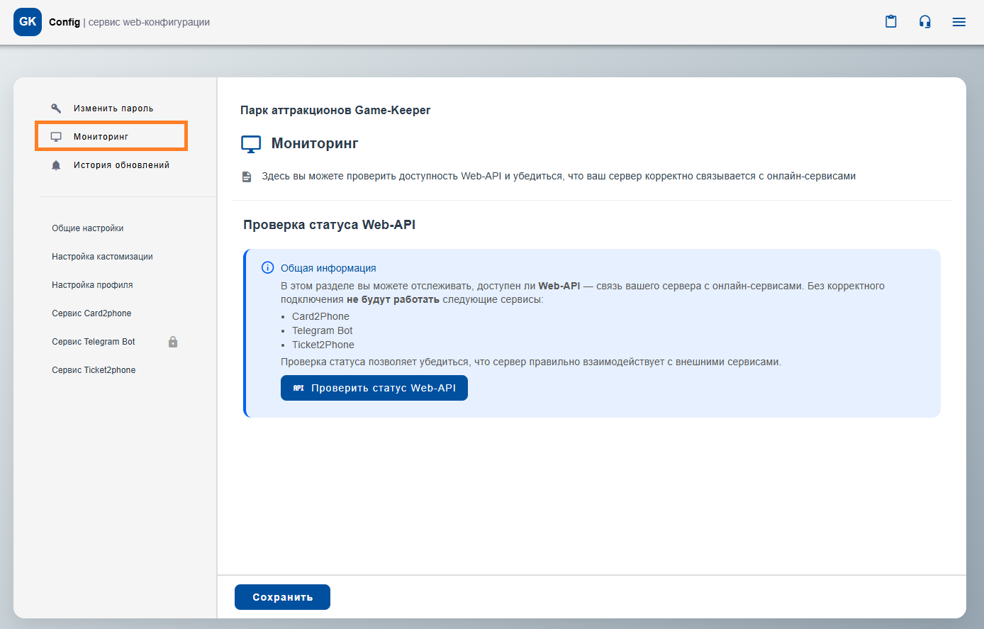
Task: Open Изменить пароль menu item
Action: coord(113,108)
